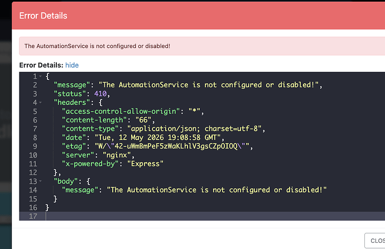Image resolution: width=385 pixels, height=249 pixels.
Task: Click the "nginx" server value
Action: 117,155
